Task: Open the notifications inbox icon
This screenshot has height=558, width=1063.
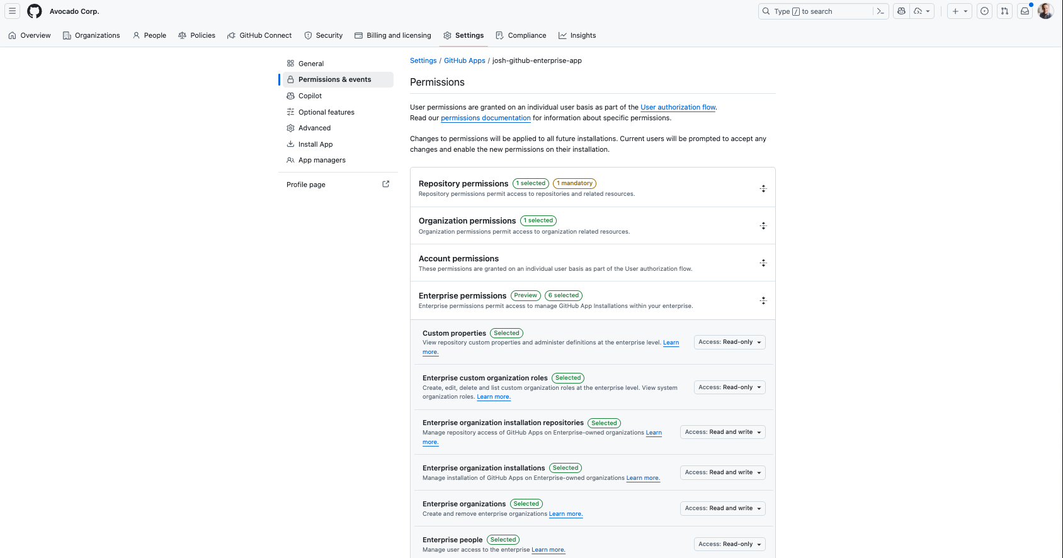Action: click(x=1025, y=11)
